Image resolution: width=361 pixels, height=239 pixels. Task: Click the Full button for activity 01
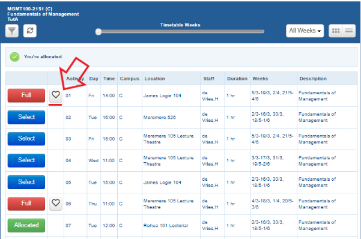click(26, 95)
